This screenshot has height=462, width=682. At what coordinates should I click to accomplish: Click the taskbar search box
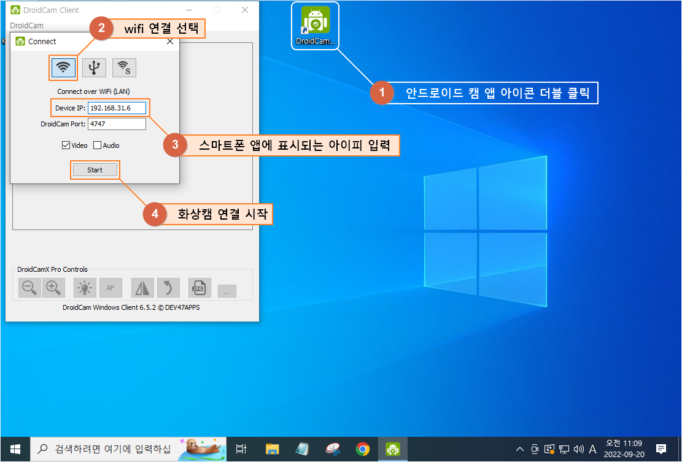coord(128,449)
